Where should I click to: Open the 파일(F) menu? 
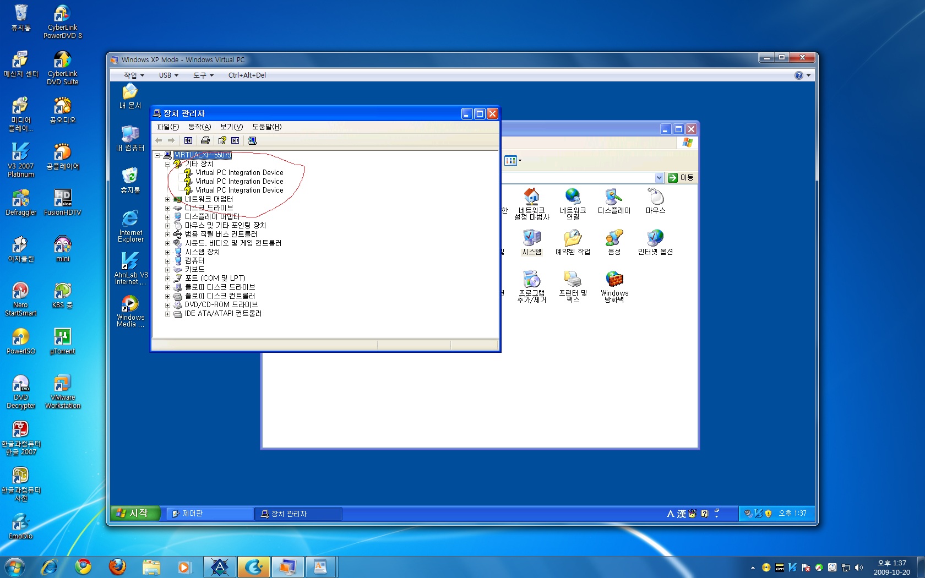click(x=168, y=127)
